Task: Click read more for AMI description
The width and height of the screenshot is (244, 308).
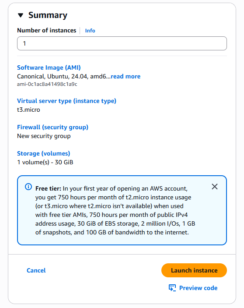Action: click(125, 76)
